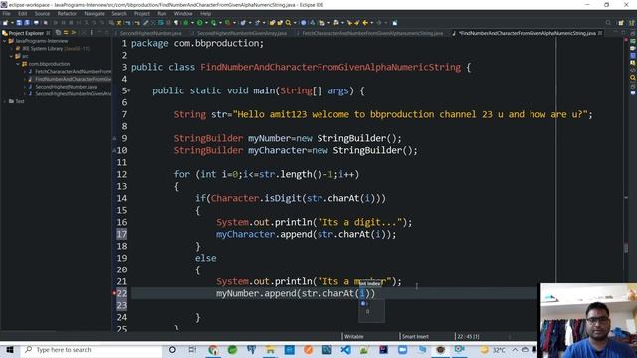637x358 pixels.
Task: Open the Run menu
Action: pyautogui.click(x=161, y=13)
